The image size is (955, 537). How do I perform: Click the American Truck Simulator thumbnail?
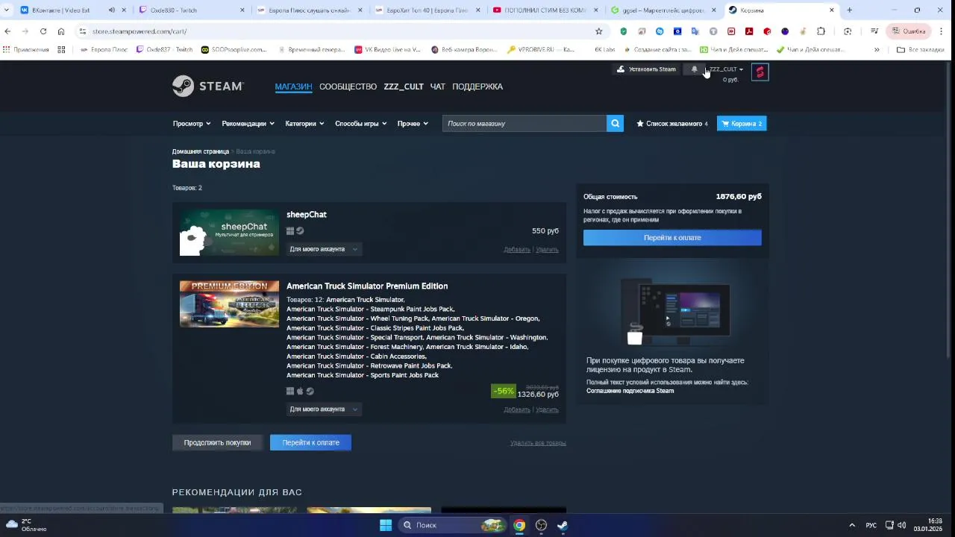coord(229,304)
